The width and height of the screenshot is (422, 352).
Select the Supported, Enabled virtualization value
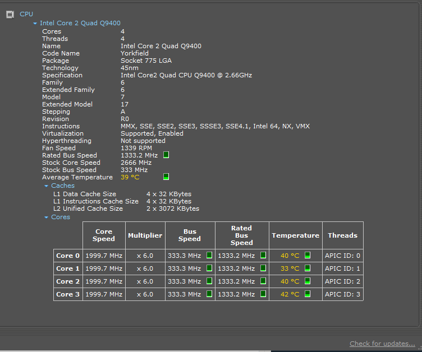pyautogui.click(x=152, y=133)
